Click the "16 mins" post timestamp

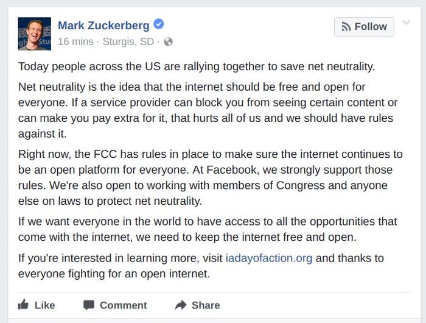[75, 42]
